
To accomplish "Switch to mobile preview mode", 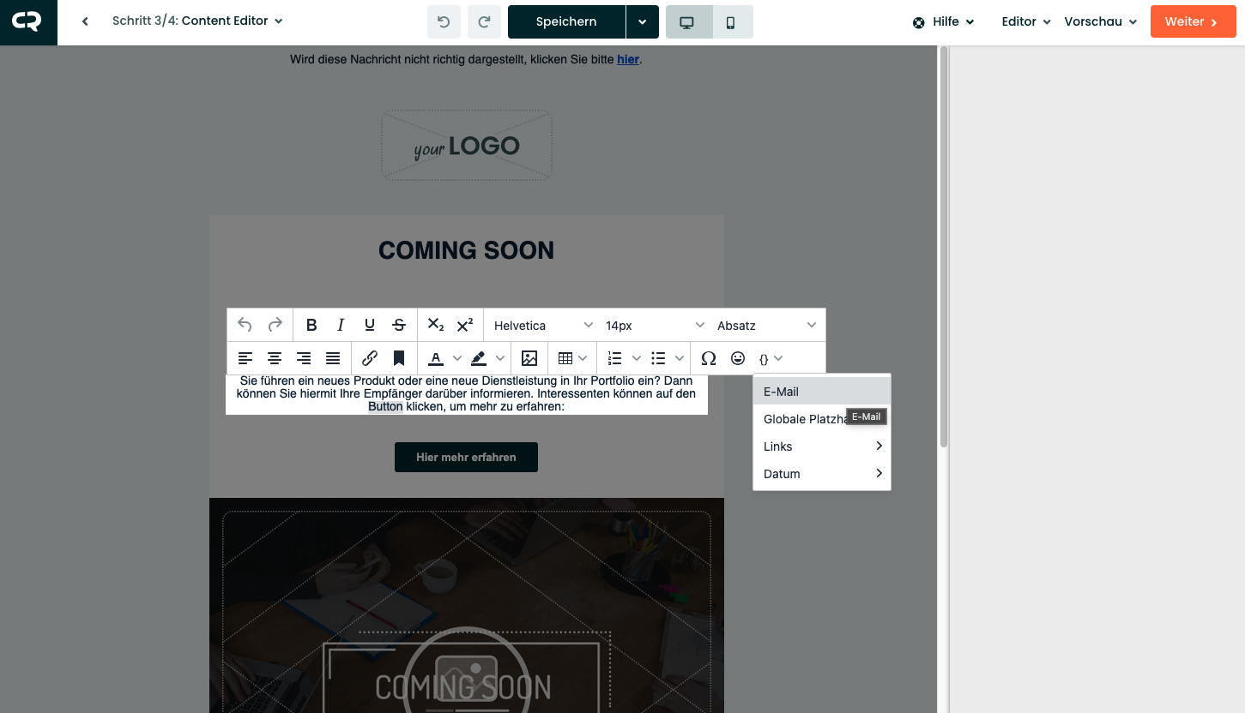I will pyautogui.click(x=731, y=22).
